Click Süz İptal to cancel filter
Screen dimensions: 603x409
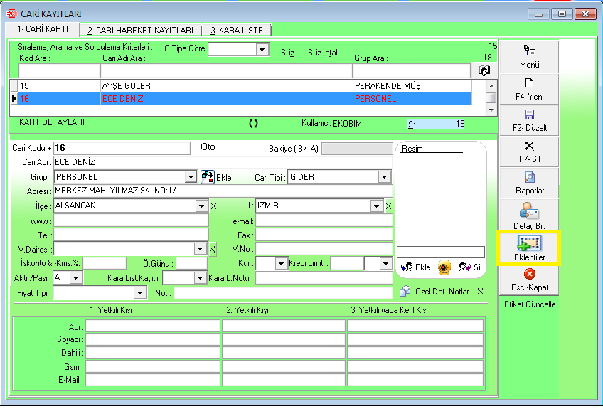(x=323, y=53)
